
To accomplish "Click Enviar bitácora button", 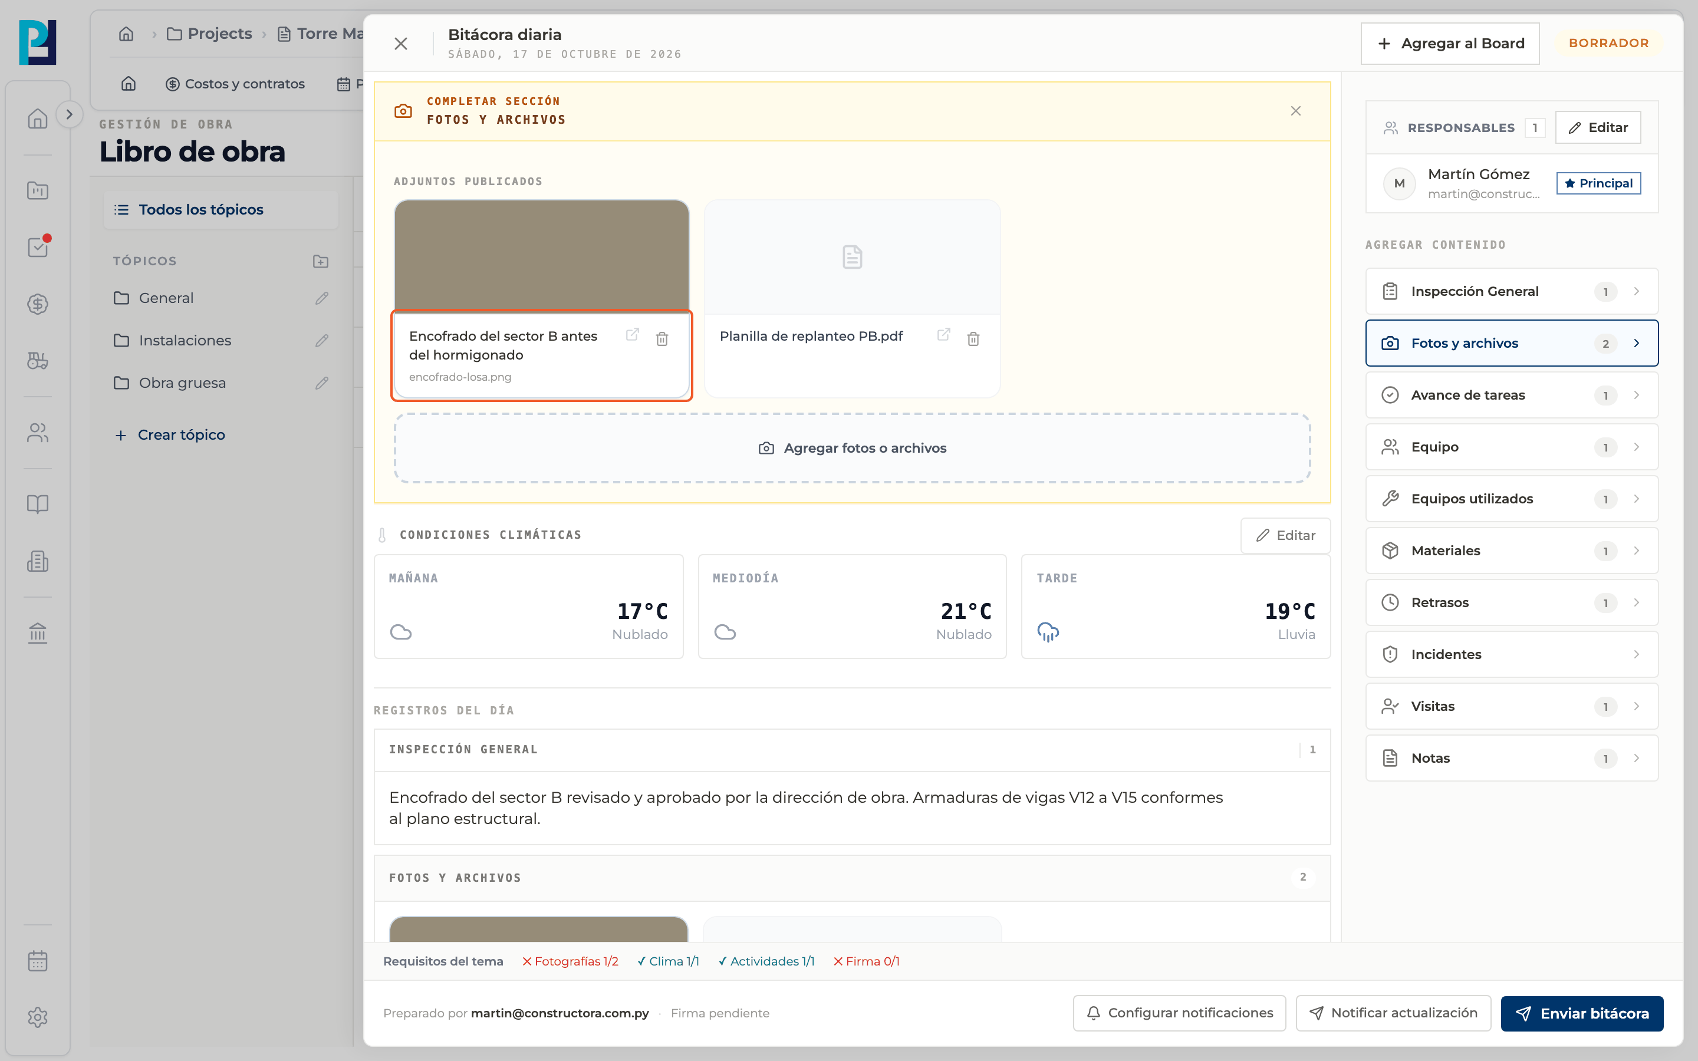I will [x=1582, y=1013].
